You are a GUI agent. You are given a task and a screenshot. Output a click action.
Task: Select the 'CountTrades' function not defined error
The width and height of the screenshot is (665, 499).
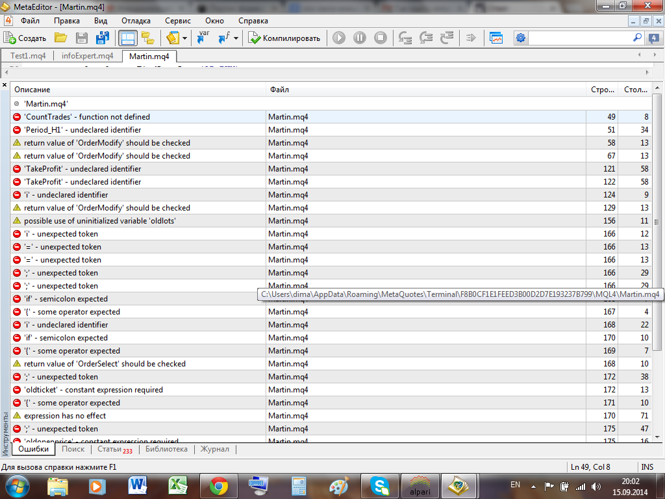[x=331, y=117]
